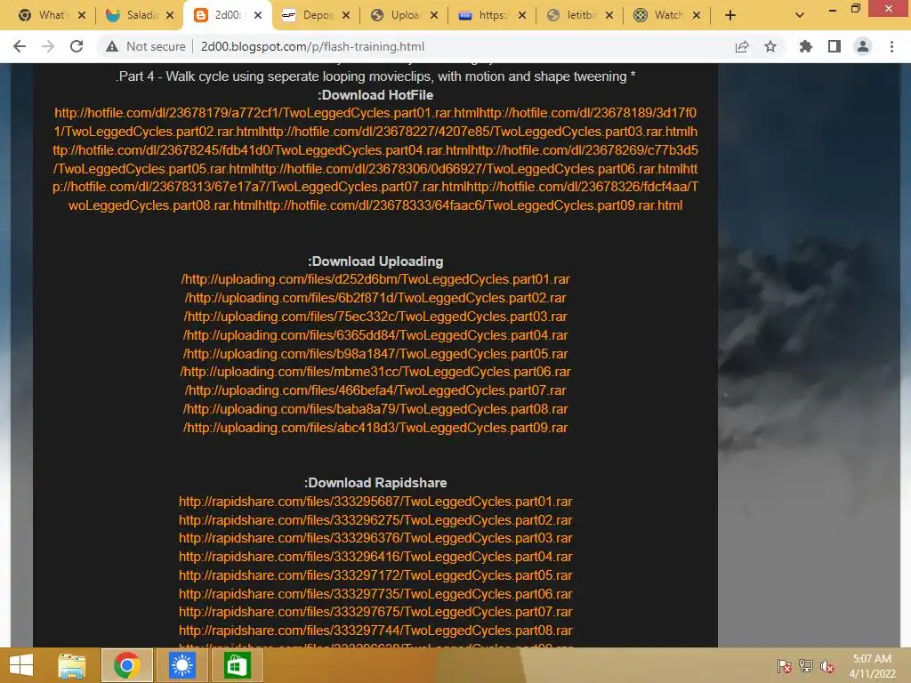This screenshot has width=911, height=683.
Task: Go back to the previous page
Action: pyautogui.click(x=20, y=46)
